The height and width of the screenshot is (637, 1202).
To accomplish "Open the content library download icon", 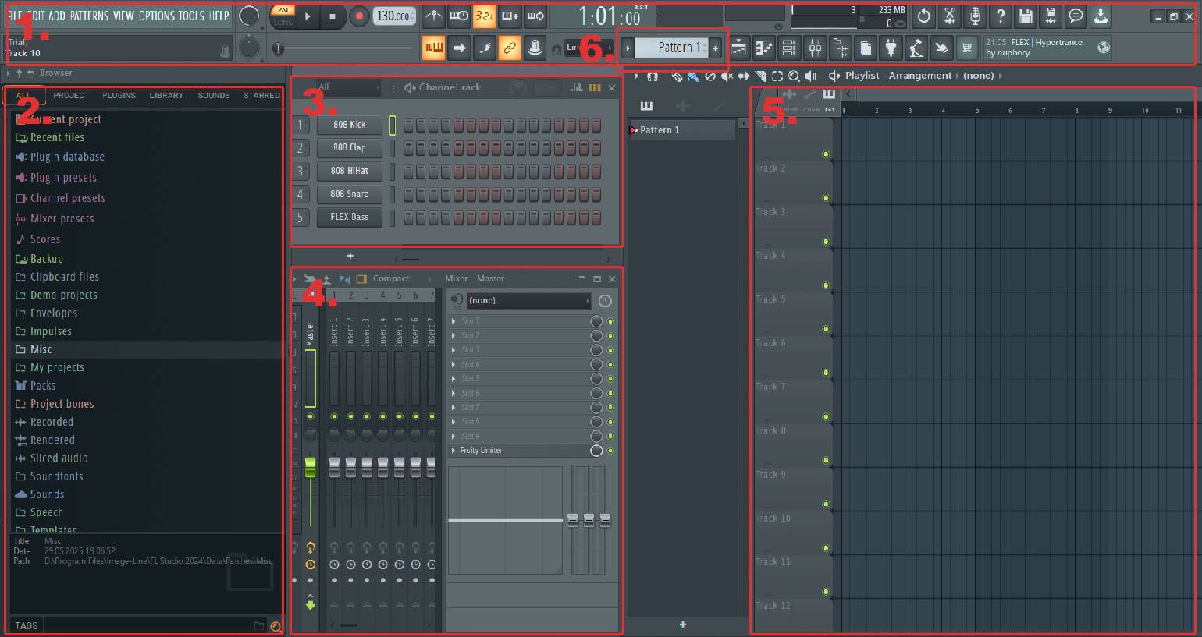I will pos(1101,16).
